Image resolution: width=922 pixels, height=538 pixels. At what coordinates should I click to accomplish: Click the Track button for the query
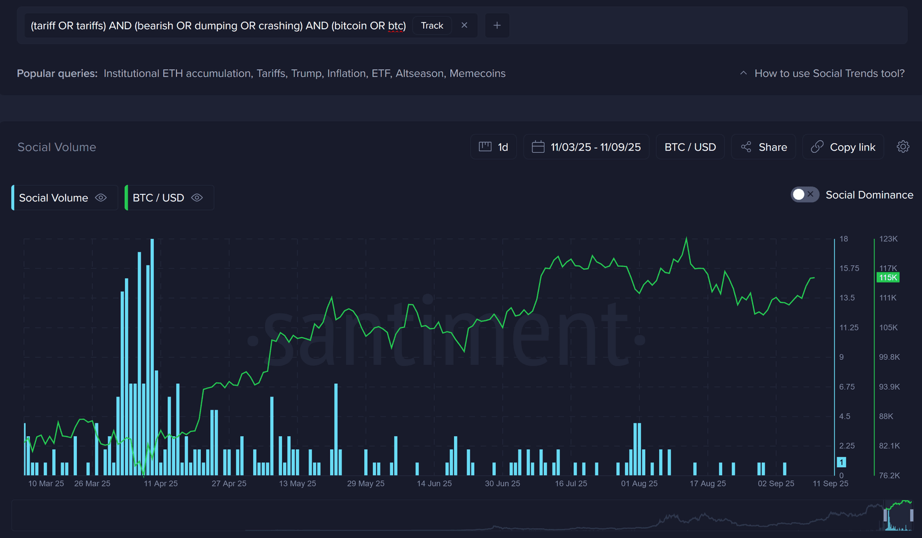click(x=432, y=25)
